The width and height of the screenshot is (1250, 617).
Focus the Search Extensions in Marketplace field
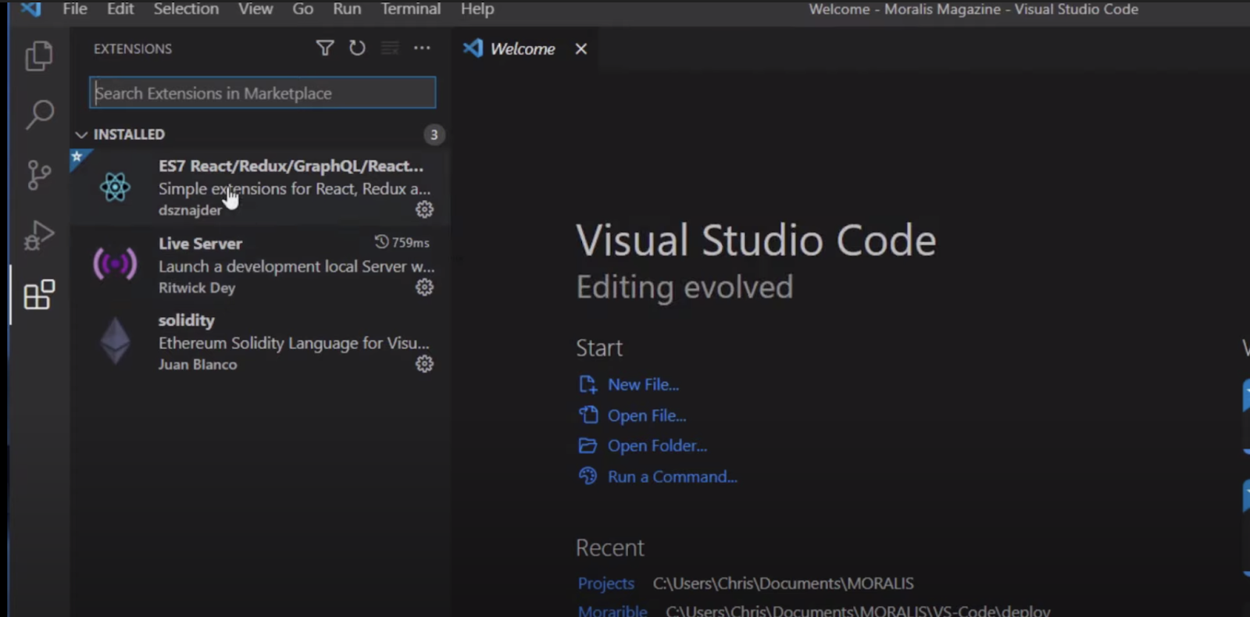pyautogui.click(x=262, y=93)
